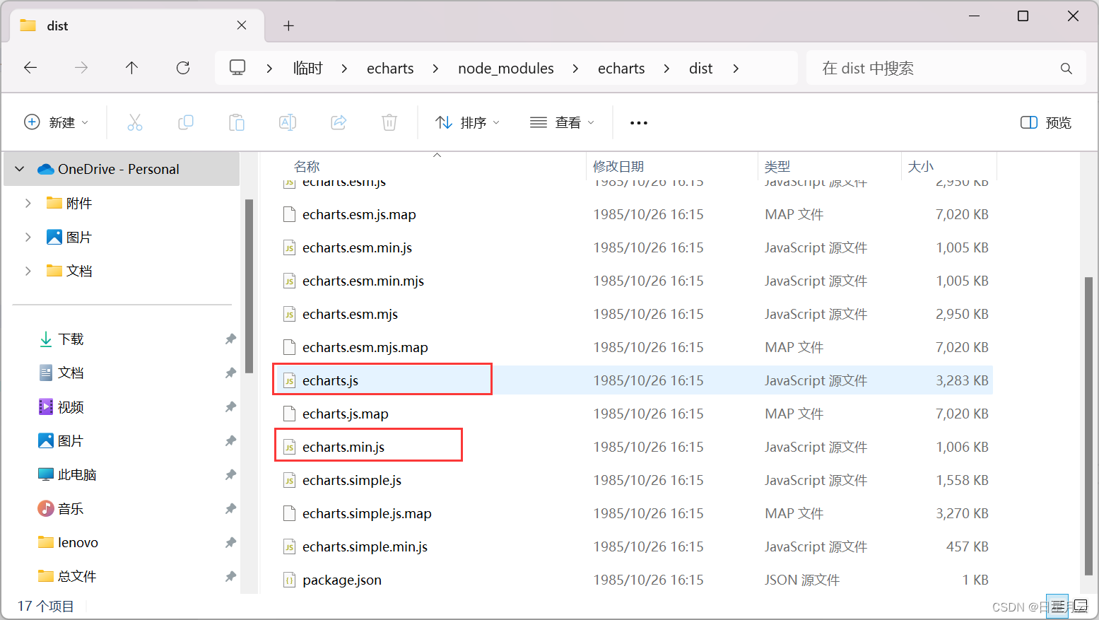Select the echarts.js file

tap(633, 380)
